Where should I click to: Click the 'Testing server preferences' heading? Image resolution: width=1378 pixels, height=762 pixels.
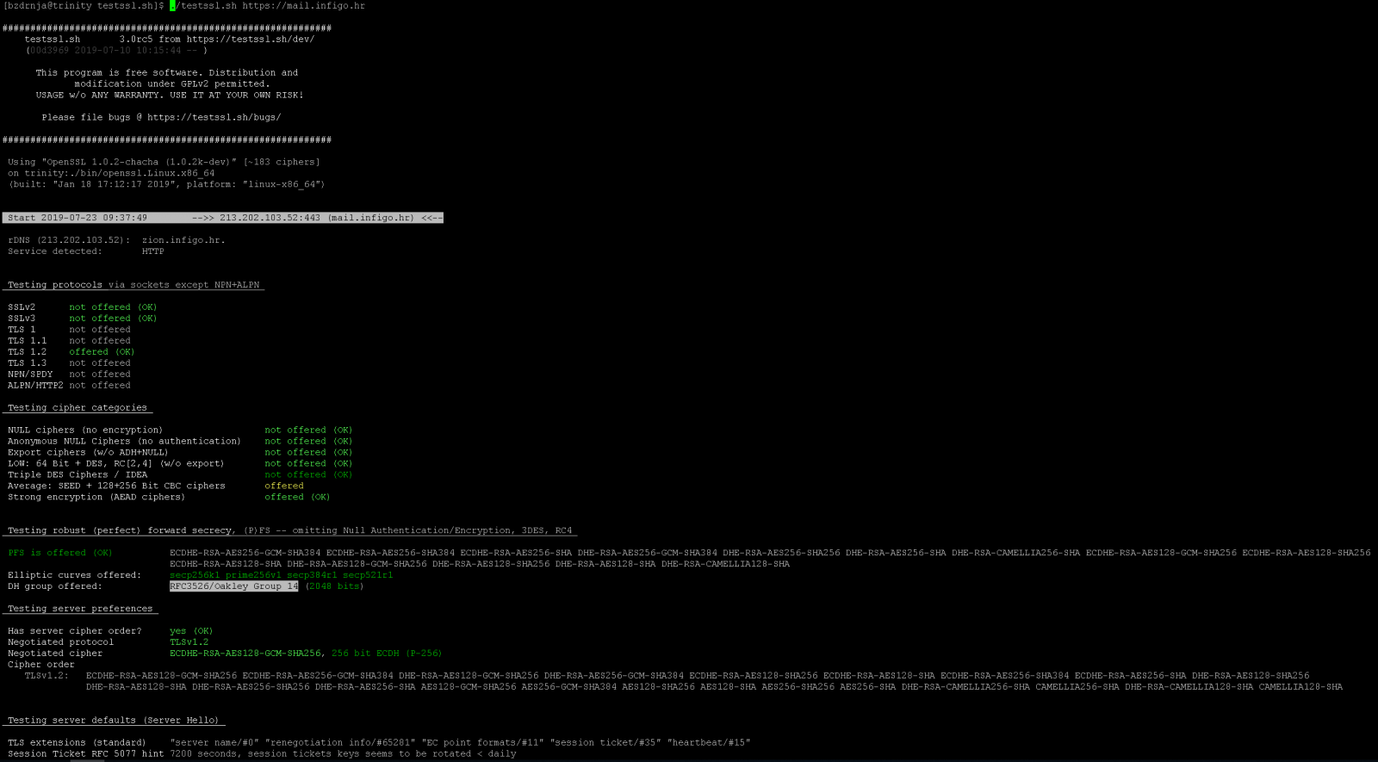tap(80, 609)
